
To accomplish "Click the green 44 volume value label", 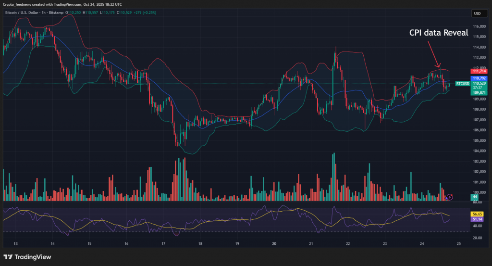I will tap(474, 197).
